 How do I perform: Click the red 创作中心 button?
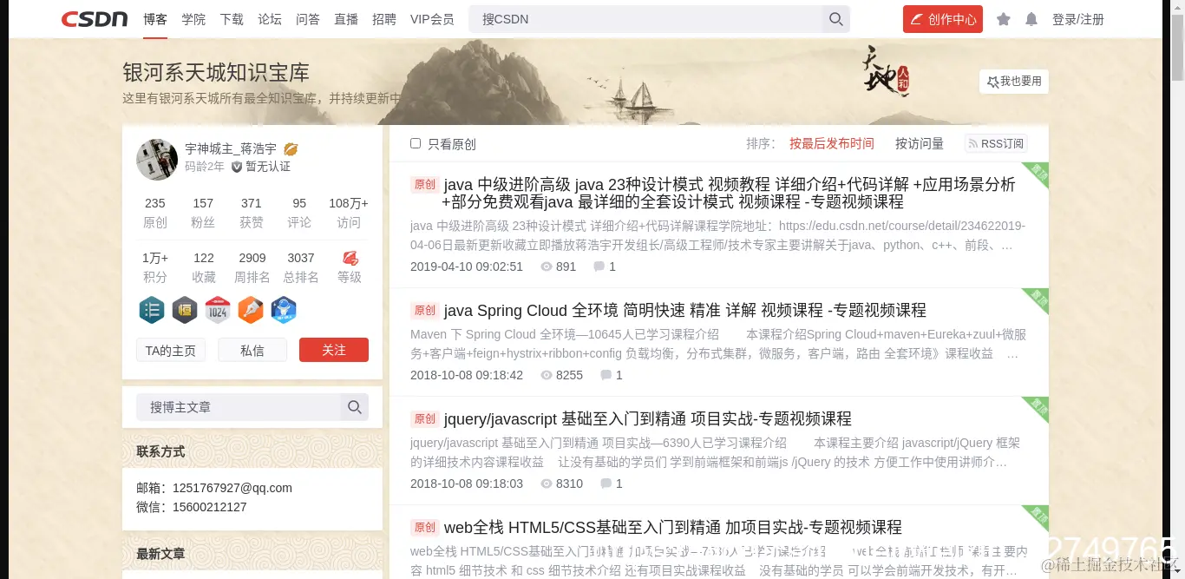click(x=943, y=19)
